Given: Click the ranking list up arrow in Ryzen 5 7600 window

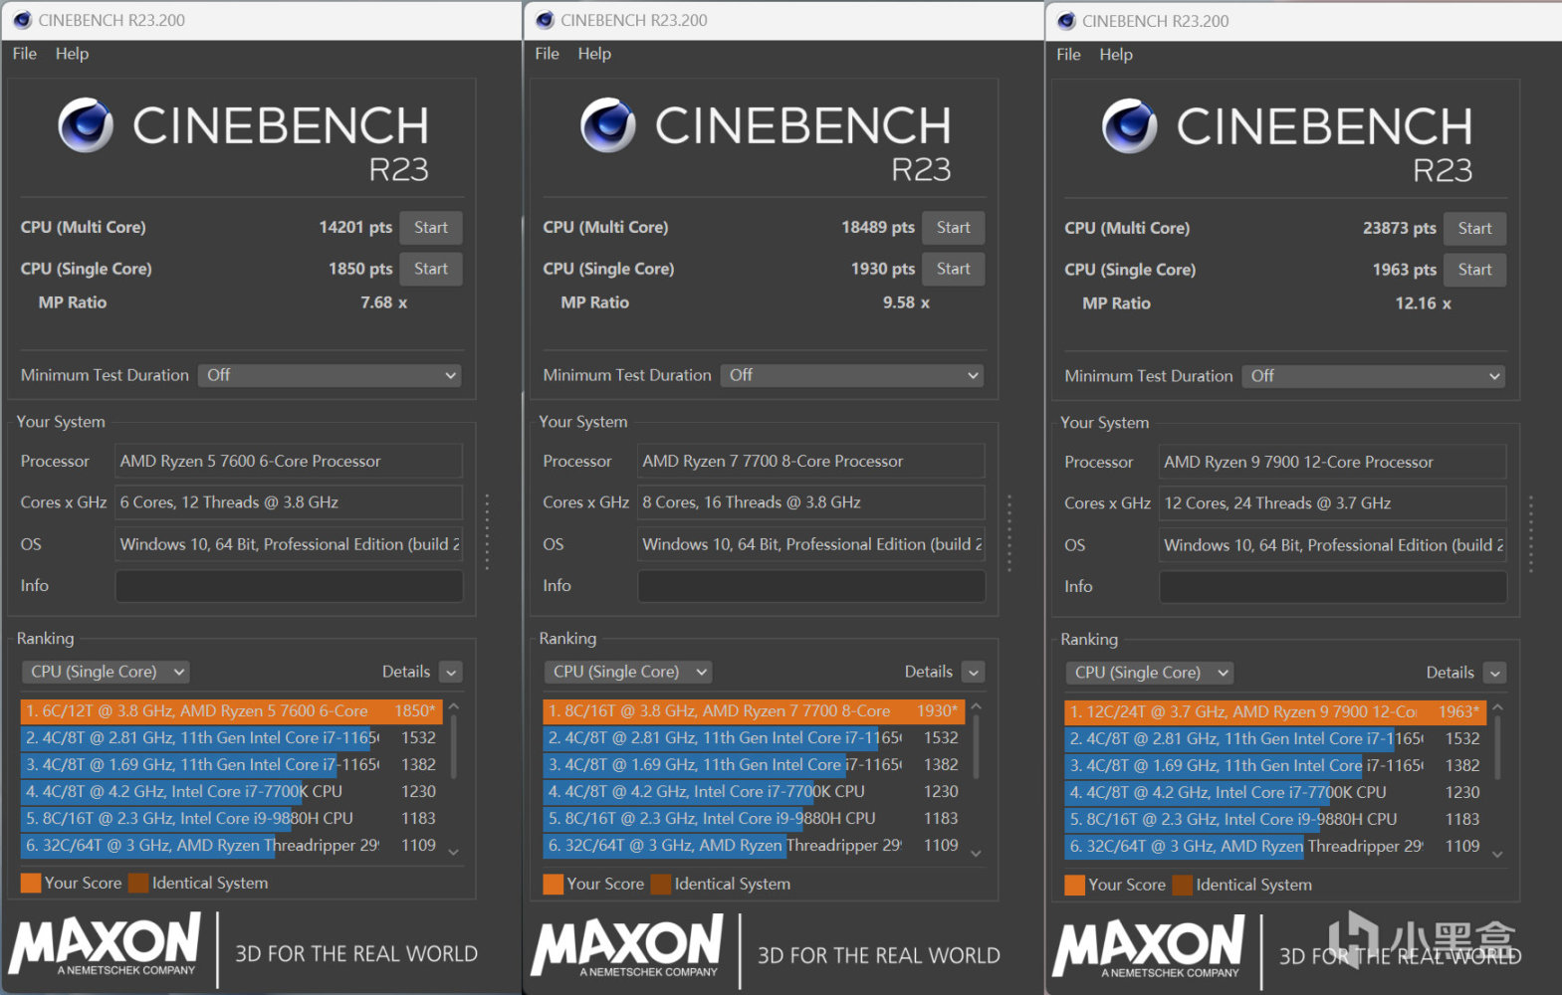Looking at the screenshot, I should [454, 706].
